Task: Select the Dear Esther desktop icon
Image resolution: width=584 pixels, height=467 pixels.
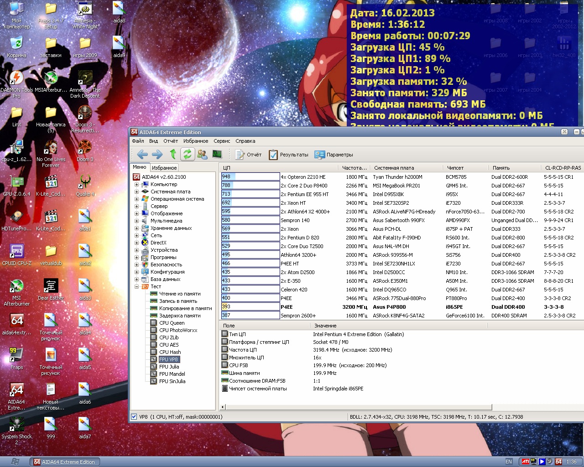Action: [51, 290]
